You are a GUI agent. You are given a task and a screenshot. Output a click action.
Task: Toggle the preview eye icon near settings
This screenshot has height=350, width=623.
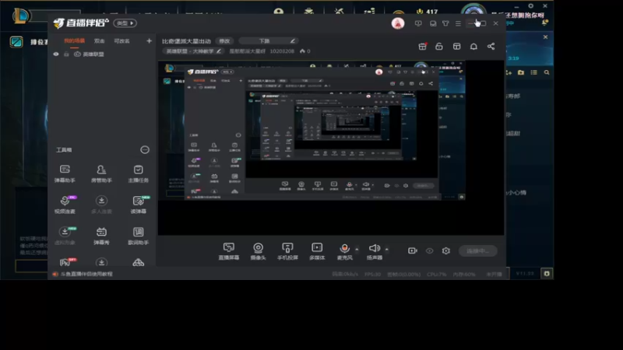click(x=430, y=250)
